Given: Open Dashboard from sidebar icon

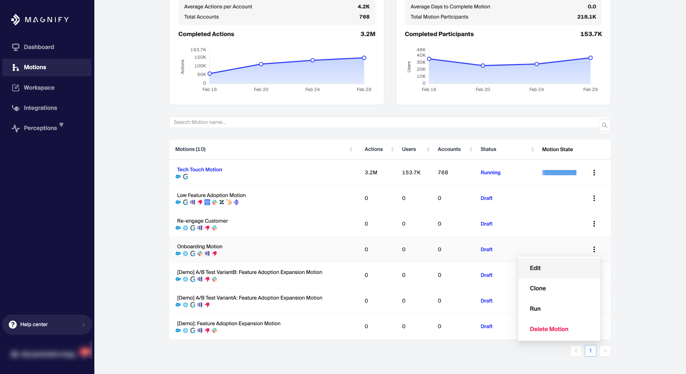Looking at the screenshot, I should [x=16, y=47].
